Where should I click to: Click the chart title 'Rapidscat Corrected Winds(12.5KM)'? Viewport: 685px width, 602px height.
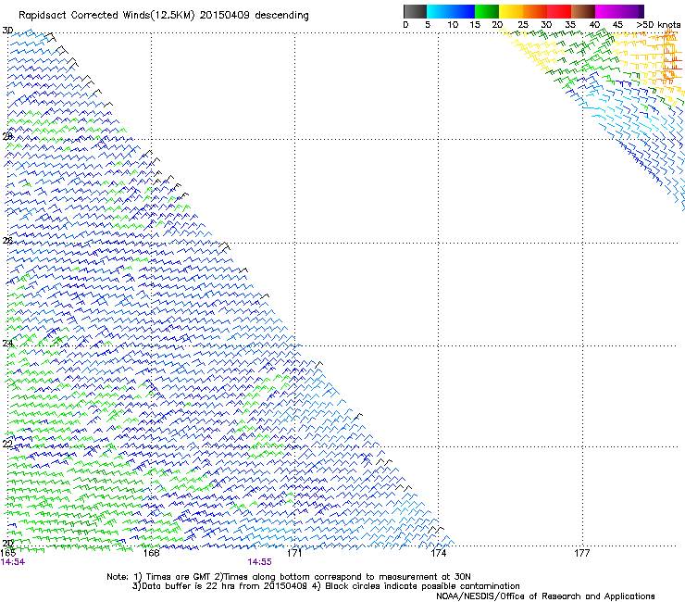click(106, 16)
